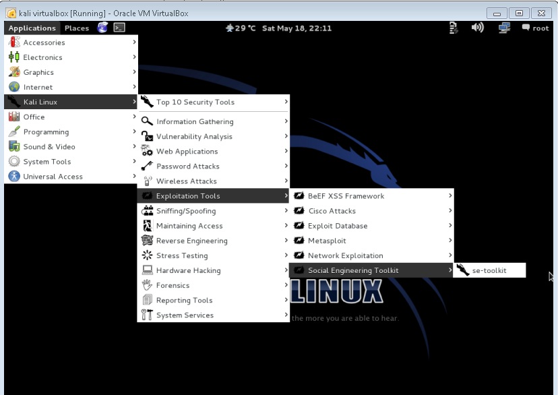Open the Forensics menu entry
This screenshot has width=558, height=395.
(x=213, y=285)
